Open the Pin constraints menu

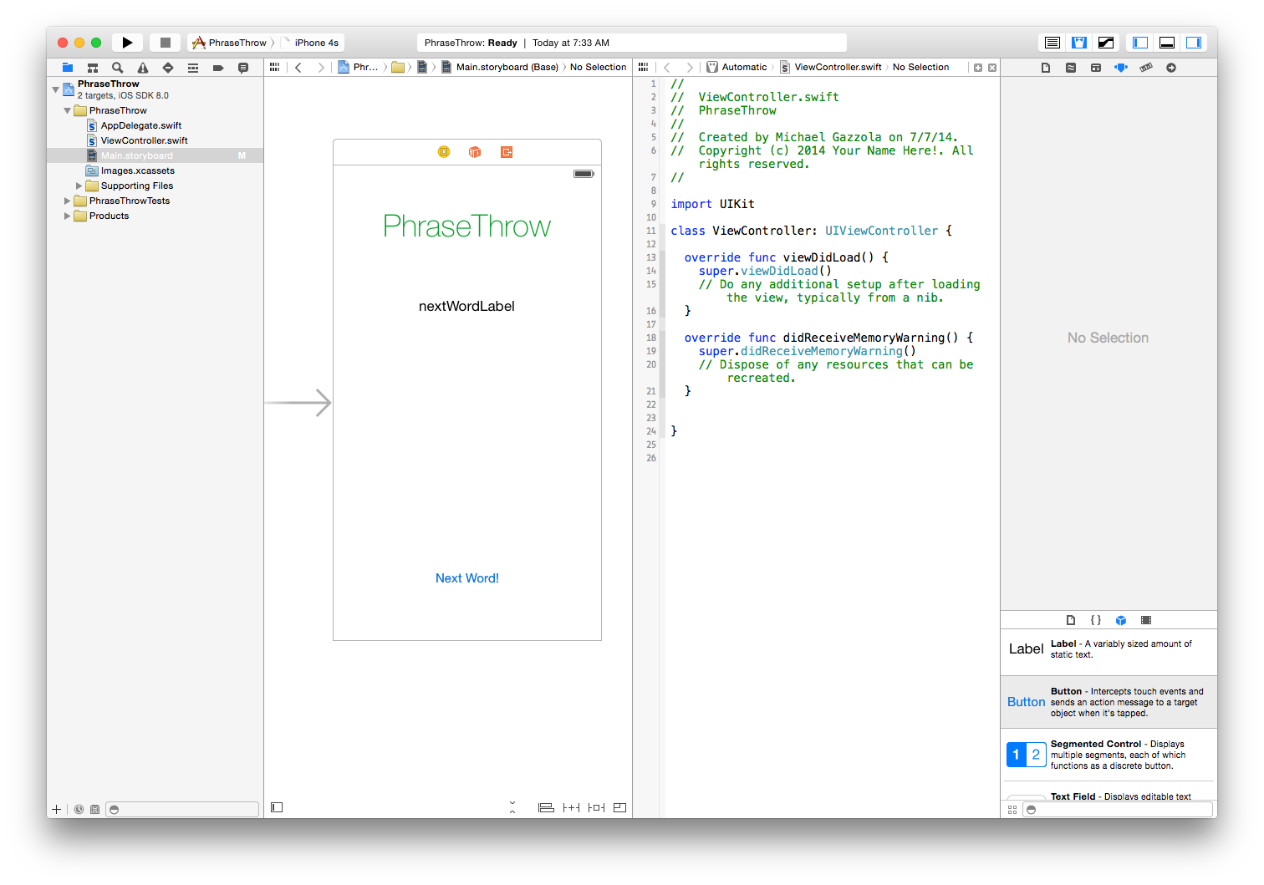coord(571,807)
